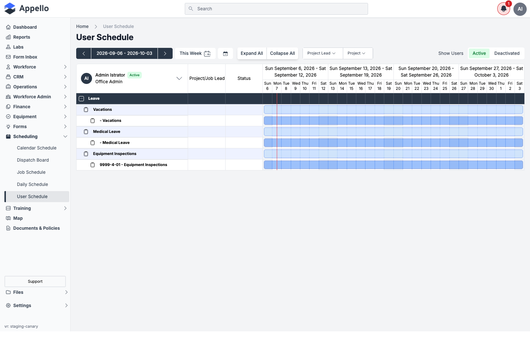This screenshot has width=530, height=338.
Task: Open the Project filter dropdown
Action: (358, 53)
